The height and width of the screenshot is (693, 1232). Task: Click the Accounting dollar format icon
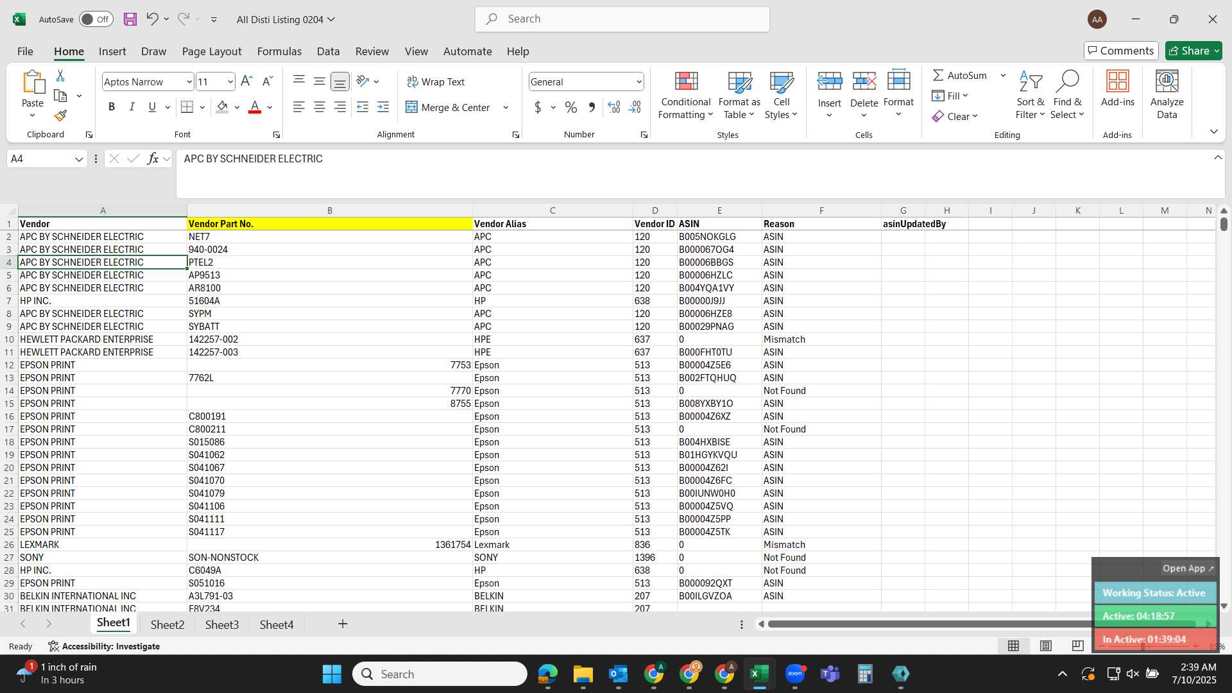tap(538, 107)
